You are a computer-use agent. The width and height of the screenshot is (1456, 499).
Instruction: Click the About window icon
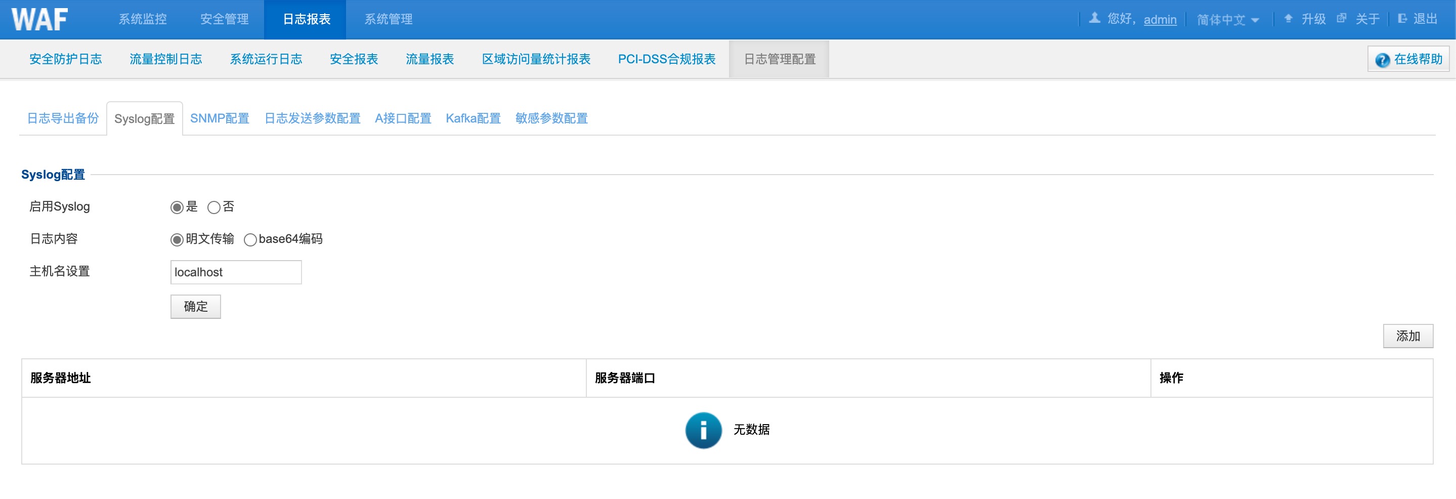1341,18
